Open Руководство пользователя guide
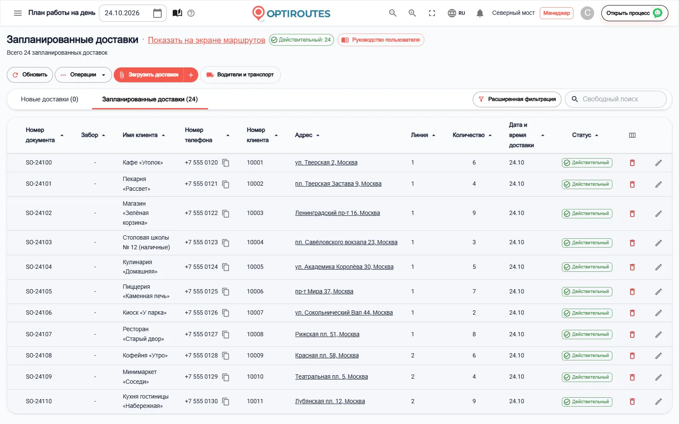Image resolution: width=679 pixels, height=424 pixels. 381,40
